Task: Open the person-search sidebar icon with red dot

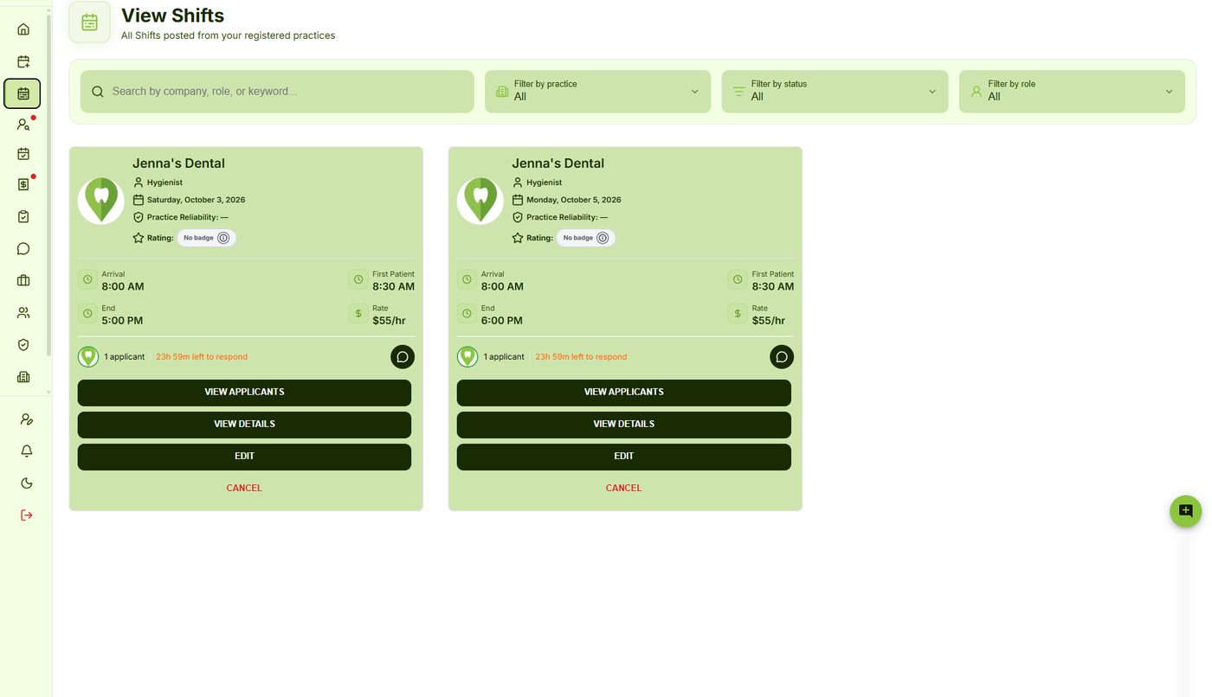Action: 23,125
